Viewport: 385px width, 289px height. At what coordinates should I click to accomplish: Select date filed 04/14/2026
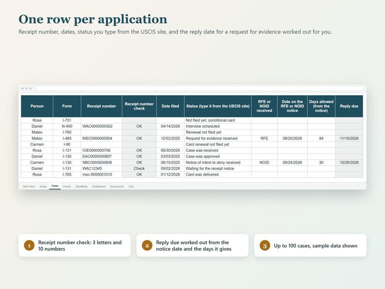click(170, 126)
